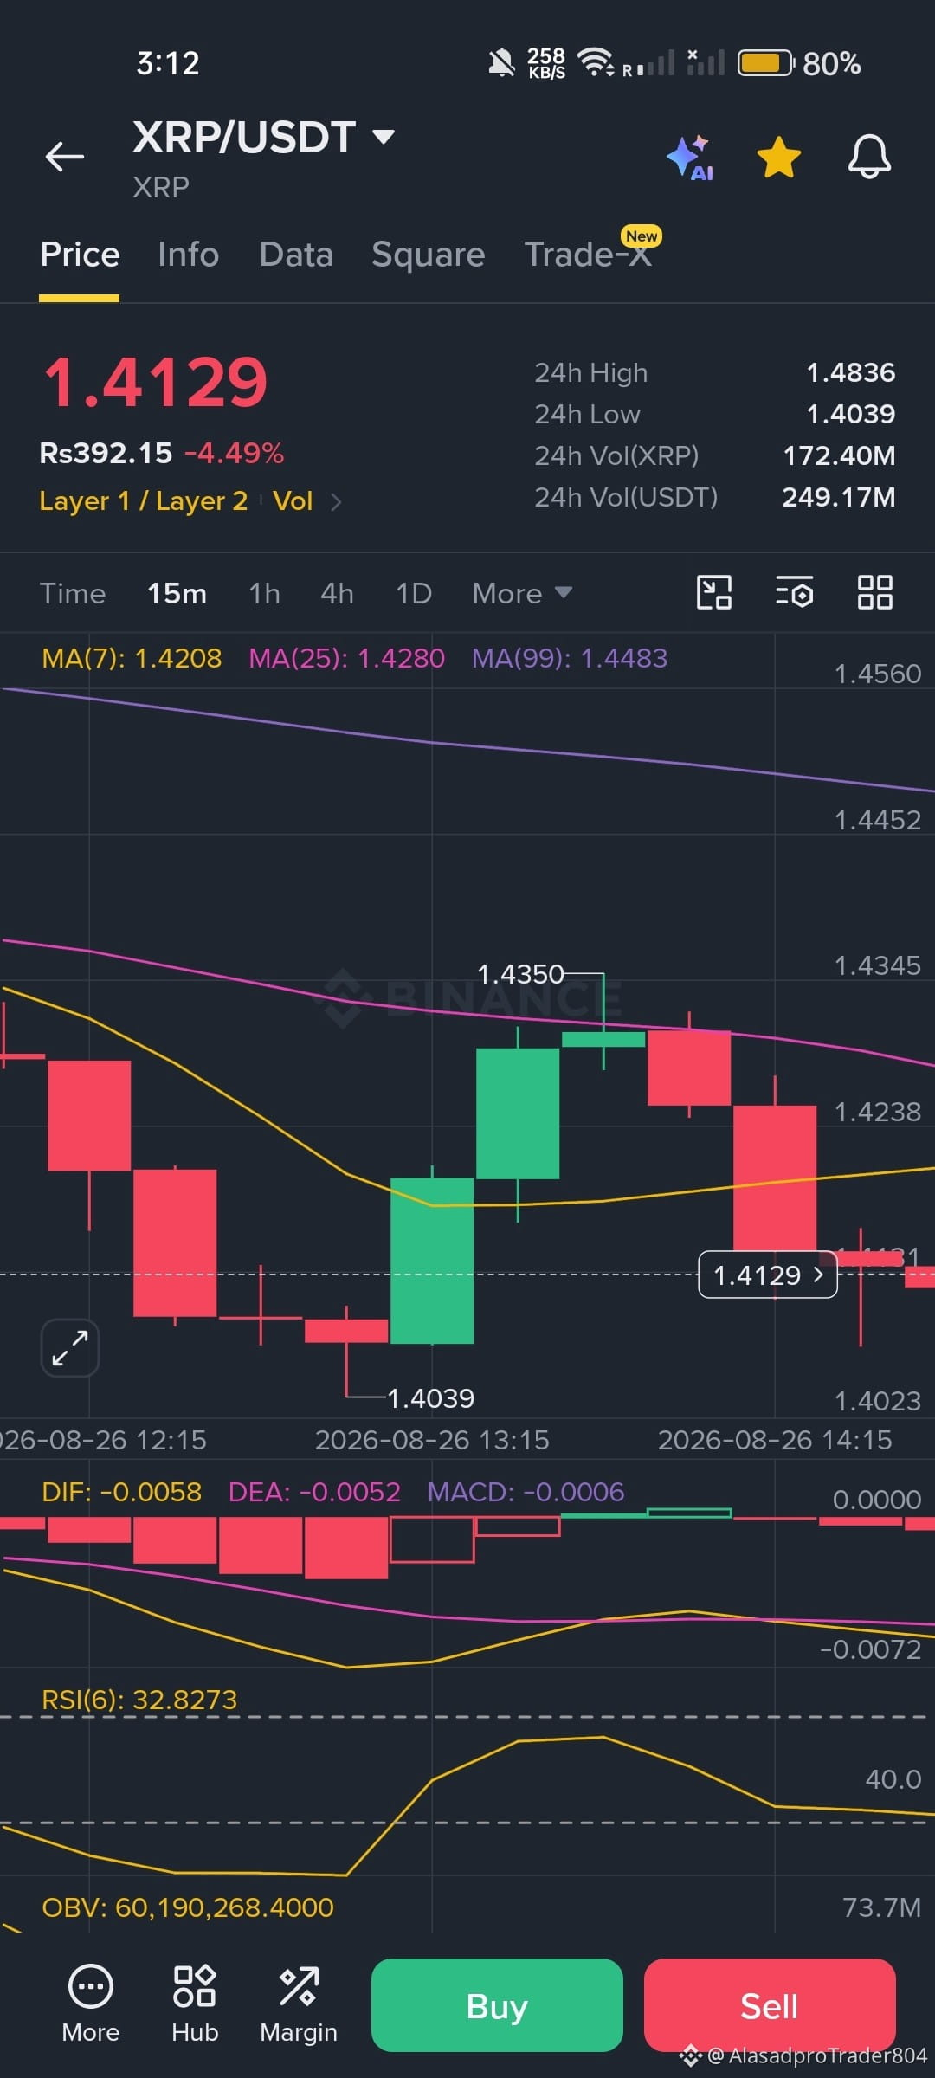Screen dimensions: 935x2078
Task: Expand the More intervals dropdown
Action: coord(522,594)
